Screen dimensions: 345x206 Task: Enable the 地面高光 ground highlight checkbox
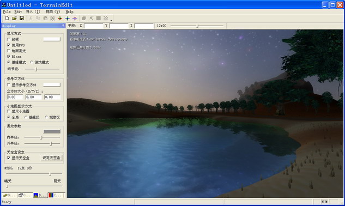(x=9, y=51)
